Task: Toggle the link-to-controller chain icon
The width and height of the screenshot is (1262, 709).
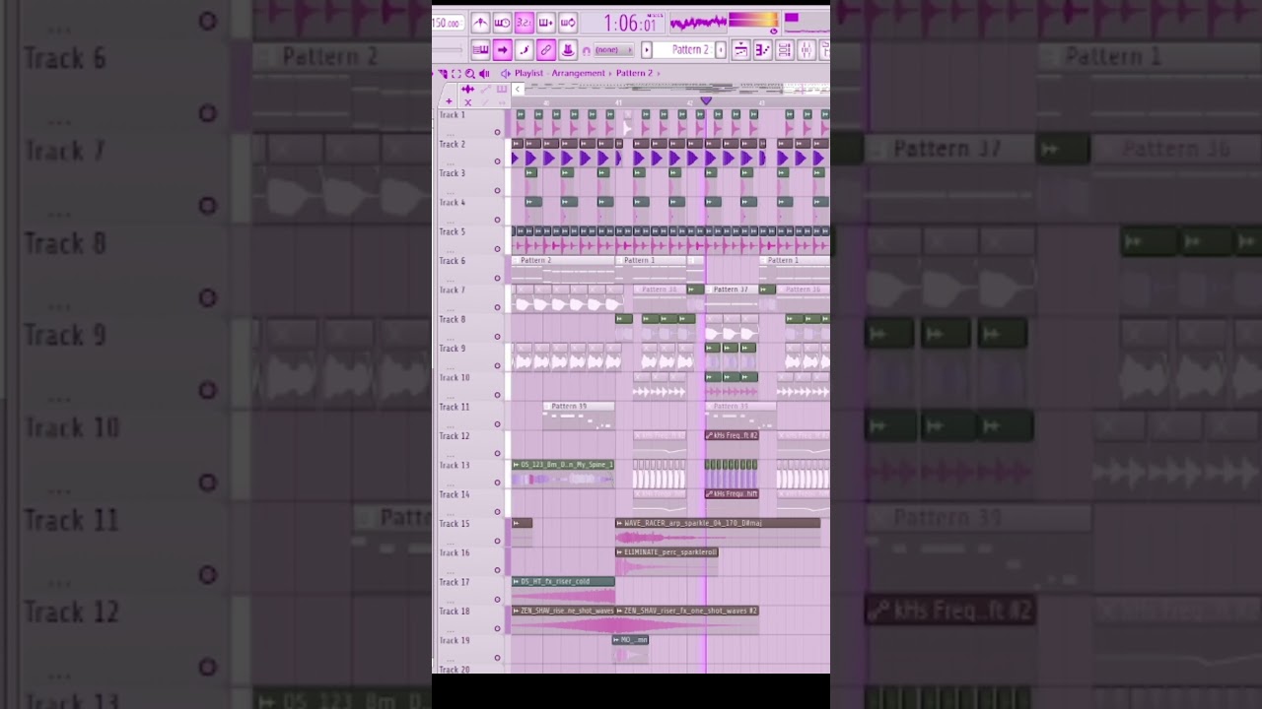Action: pyautogui.click(x=546, y=50)
